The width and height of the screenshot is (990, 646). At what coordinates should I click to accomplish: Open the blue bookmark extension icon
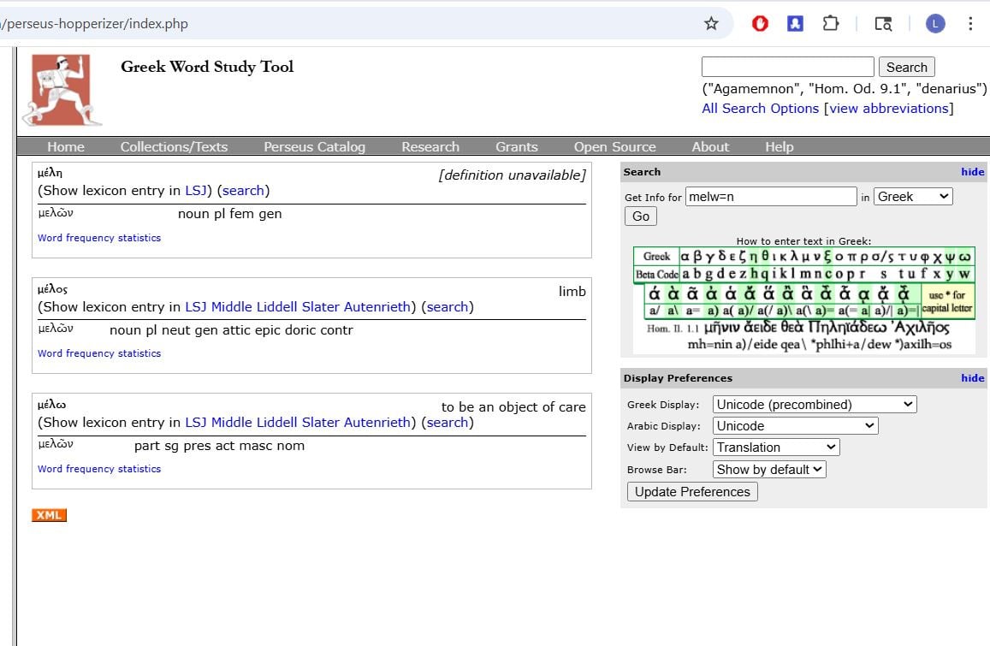795,24
